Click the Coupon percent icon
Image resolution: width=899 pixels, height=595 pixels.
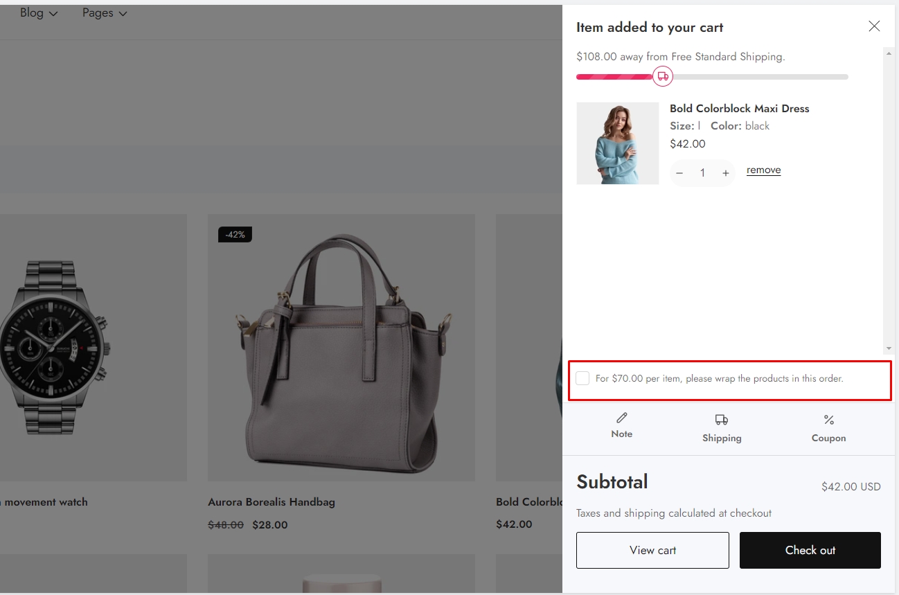[828, 420]
